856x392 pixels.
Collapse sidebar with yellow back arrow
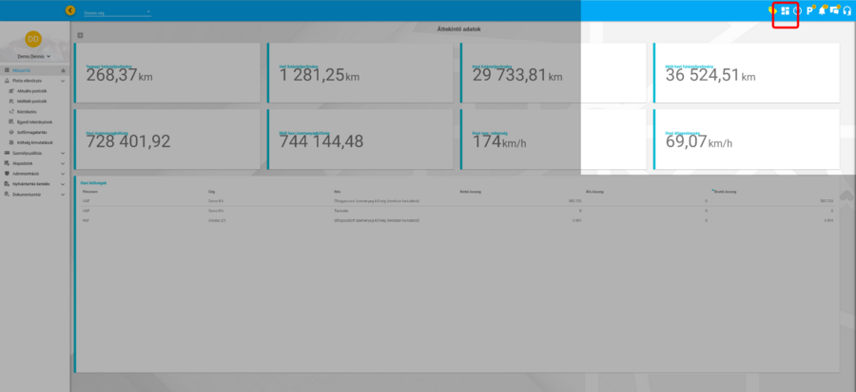(x=70, y=10)
